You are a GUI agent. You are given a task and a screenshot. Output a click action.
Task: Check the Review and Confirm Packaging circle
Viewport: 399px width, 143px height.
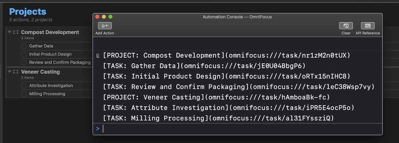24,63
